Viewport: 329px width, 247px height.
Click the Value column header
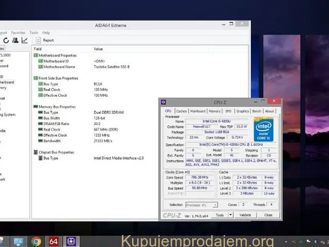[x=98, y=49]
